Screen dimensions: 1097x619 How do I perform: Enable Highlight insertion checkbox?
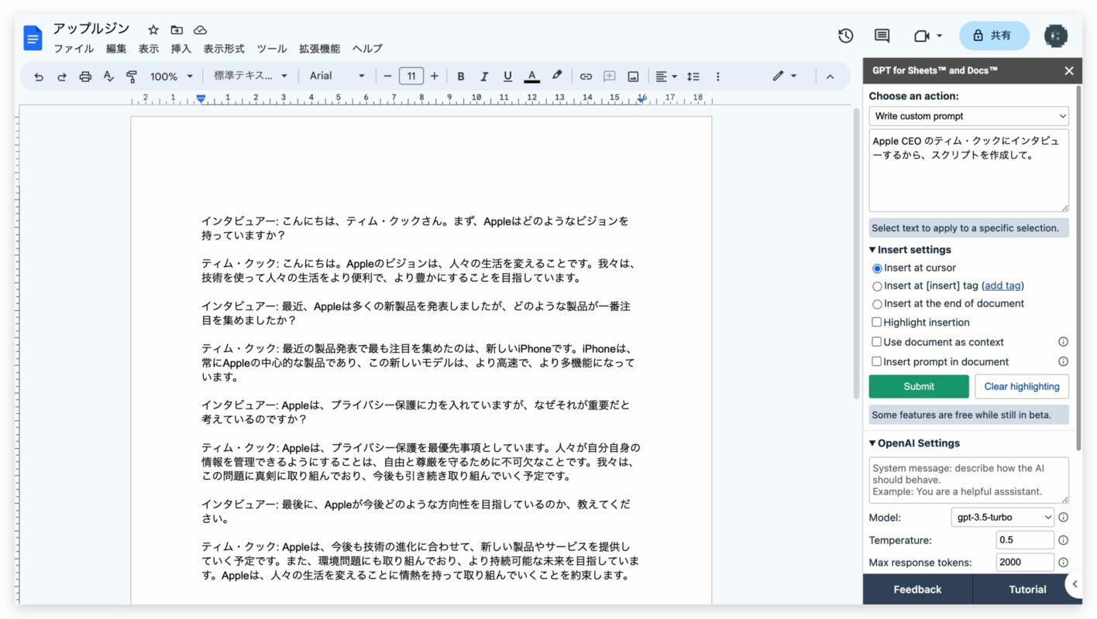877,323
